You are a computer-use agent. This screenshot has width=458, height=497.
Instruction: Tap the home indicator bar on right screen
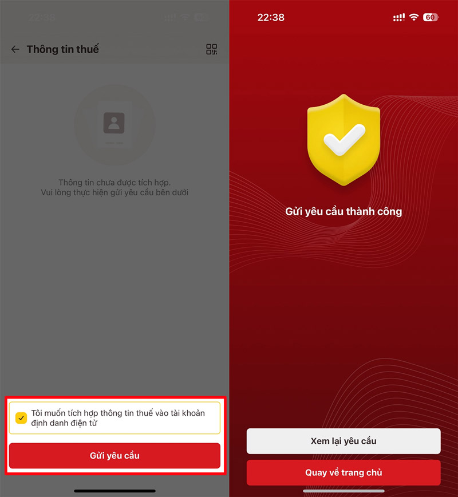click(343, 491)
